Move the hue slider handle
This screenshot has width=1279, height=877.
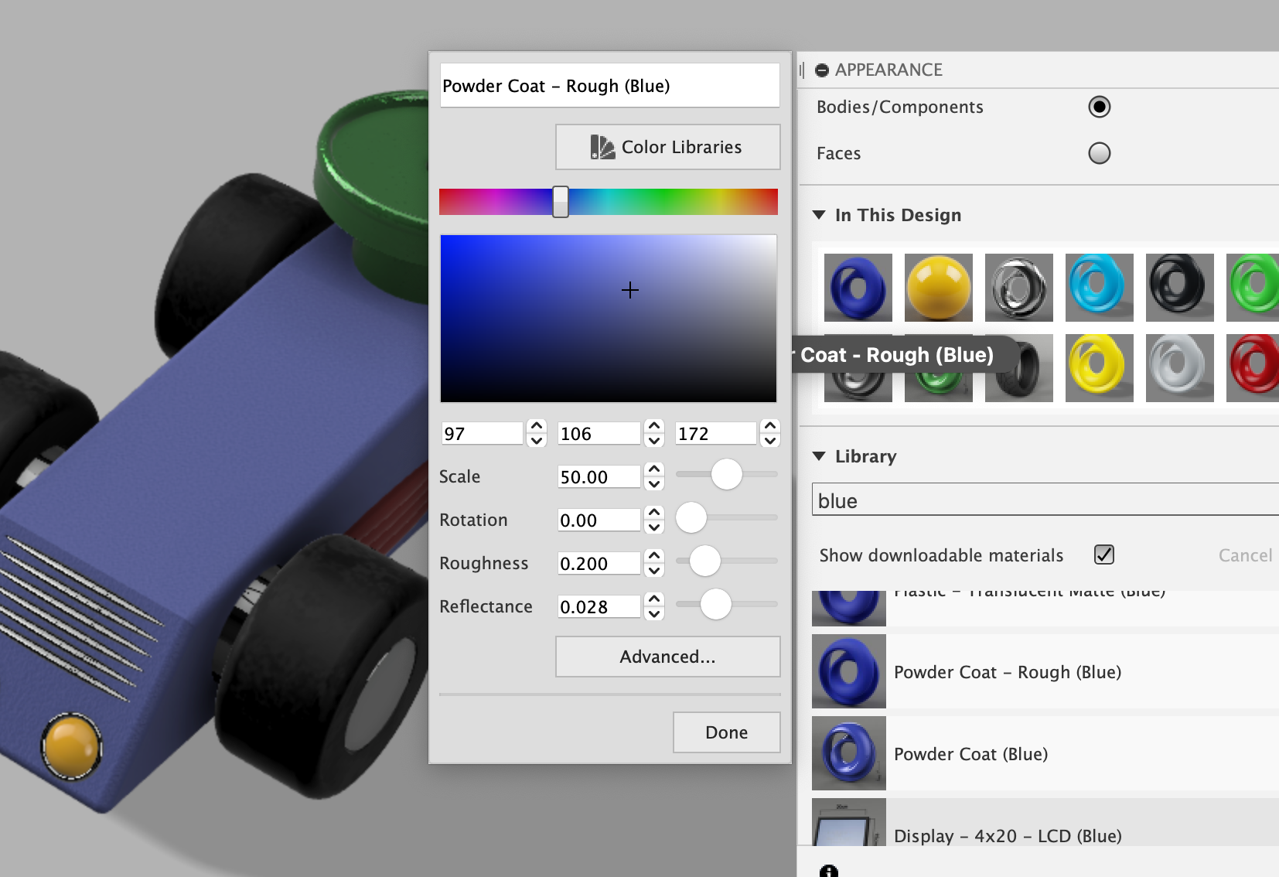(x=561, y=202)
